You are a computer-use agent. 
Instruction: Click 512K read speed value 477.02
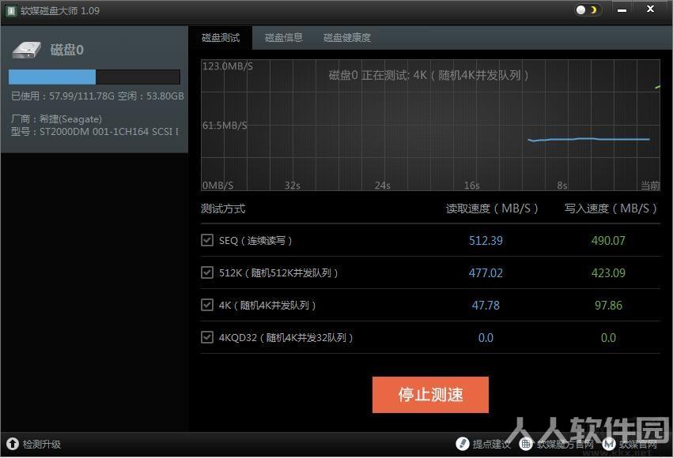pyautogui.click(x=486, y=273)
